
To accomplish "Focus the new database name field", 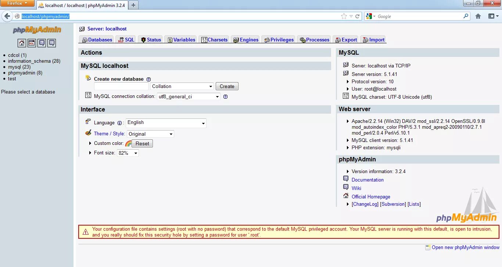I will (121, 87).
